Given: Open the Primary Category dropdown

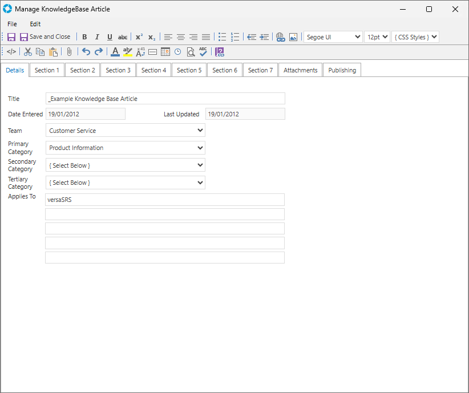Looking at the screenshot, I should click(x=125, y=148).
